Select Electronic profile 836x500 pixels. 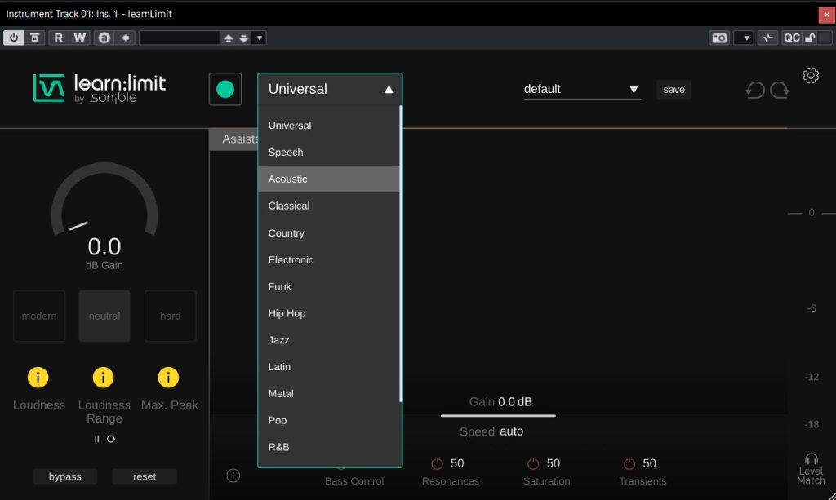coord(329,260)
